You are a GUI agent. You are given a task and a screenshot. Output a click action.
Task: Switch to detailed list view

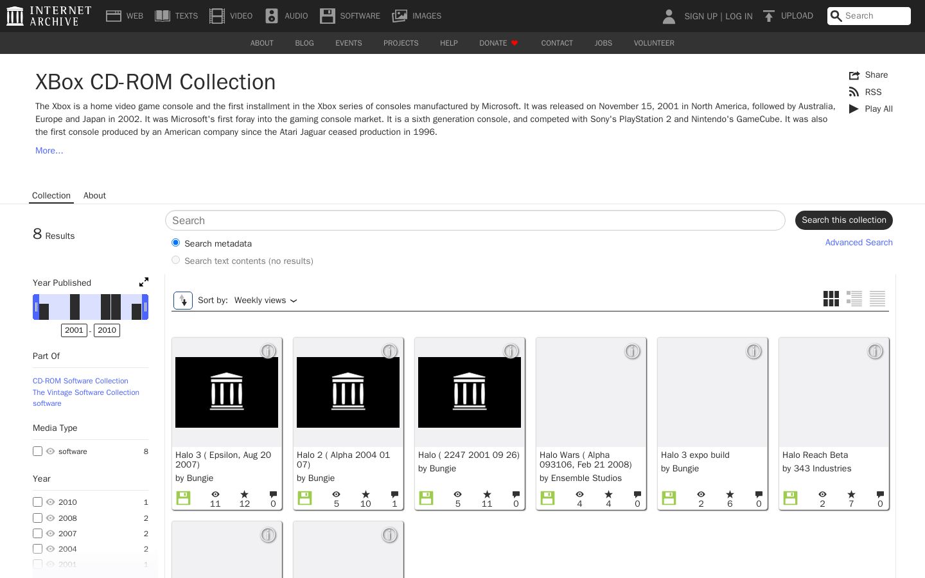tap(854, 299)
